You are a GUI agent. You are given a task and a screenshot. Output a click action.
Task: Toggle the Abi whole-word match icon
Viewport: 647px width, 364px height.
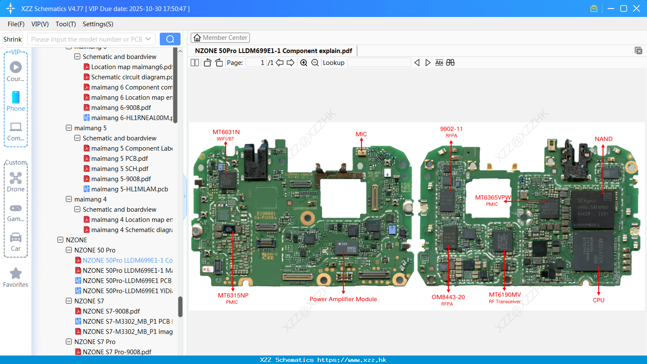pos(439,62)
